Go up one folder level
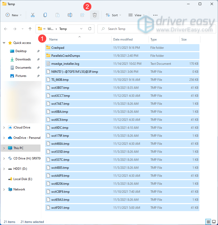Screen dimensions: 218x225 [x=30, y=29]
